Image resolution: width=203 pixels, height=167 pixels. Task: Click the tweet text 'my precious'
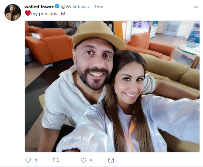click(x=44, y=14)
